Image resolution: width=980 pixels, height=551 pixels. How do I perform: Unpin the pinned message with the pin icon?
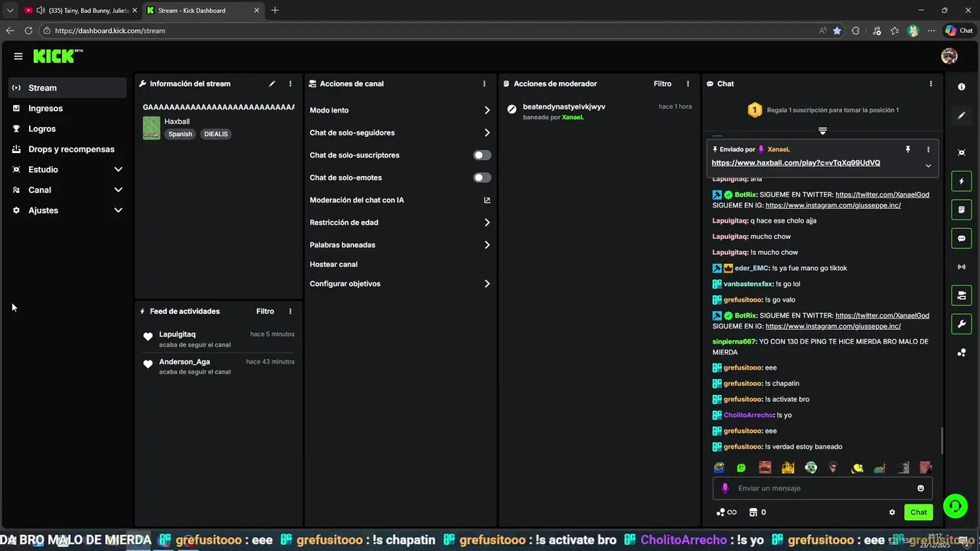908,150
